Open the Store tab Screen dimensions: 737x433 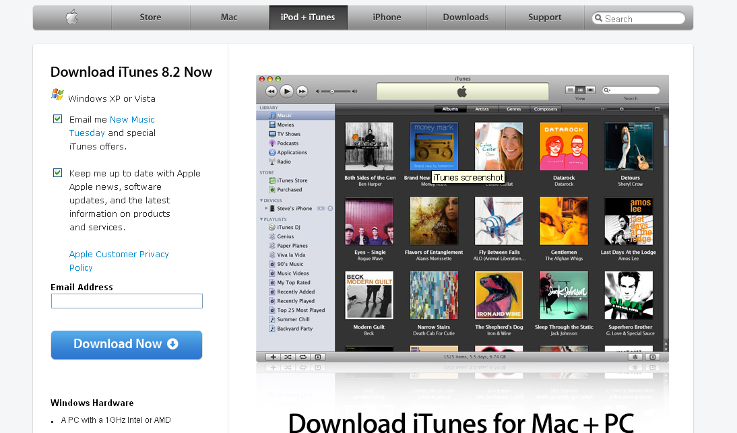pos(150,18)
